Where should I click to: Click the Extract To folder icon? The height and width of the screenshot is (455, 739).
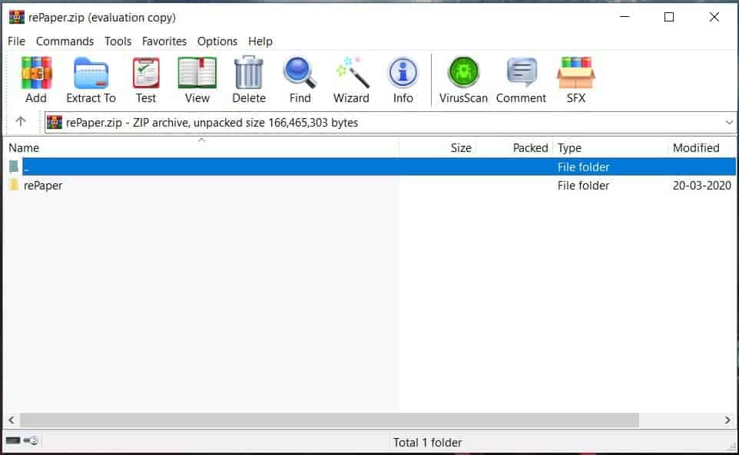pyautogui.click(x=91, y=73)
